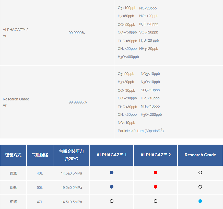Image resolution: width=223 pixels, height=209 pixels.
Task: Click the 气瓶规格 column header
Action: (x=40, y=155)
